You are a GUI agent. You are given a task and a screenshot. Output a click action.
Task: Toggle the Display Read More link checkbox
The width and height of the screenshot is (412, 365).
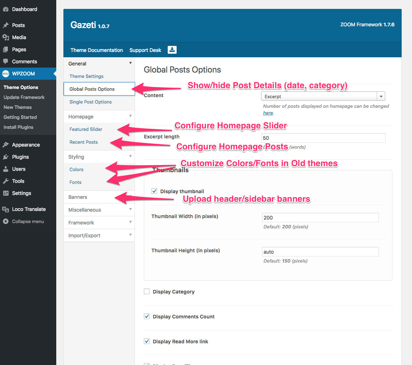pyautogui.click(x=147, y=342)
